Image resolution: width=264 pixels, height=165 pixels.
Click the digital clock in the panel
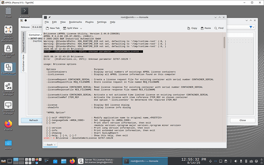pos(194,161)
